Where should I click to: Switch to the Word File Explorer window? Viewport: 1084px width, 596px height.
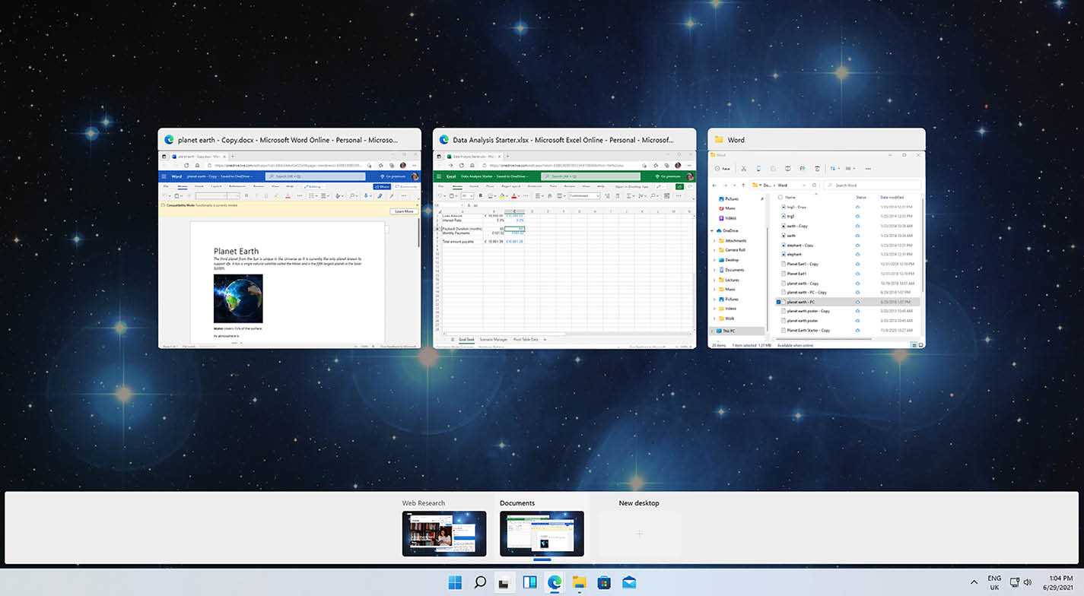816,238
